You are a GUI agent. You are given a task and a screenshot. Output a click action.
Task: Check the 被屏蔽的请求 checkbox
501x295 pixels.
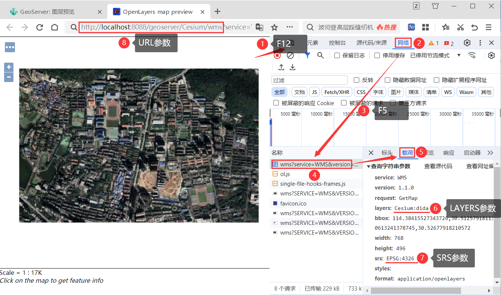[x=344, y=103]
